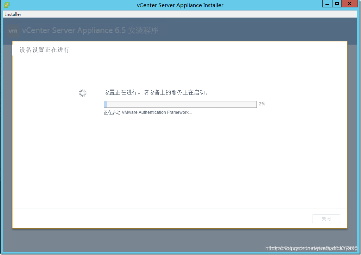Screen dimensions: 361x255
Task: Click the 2% progress label
Action: [x=262, y=104]
